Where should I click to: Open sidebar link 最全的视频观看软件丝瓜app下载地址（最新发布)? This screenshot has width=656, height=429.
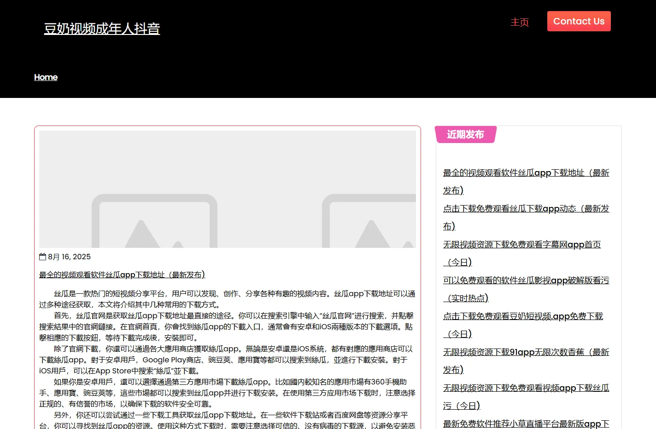pyautogui.click(x=526, y=182)
